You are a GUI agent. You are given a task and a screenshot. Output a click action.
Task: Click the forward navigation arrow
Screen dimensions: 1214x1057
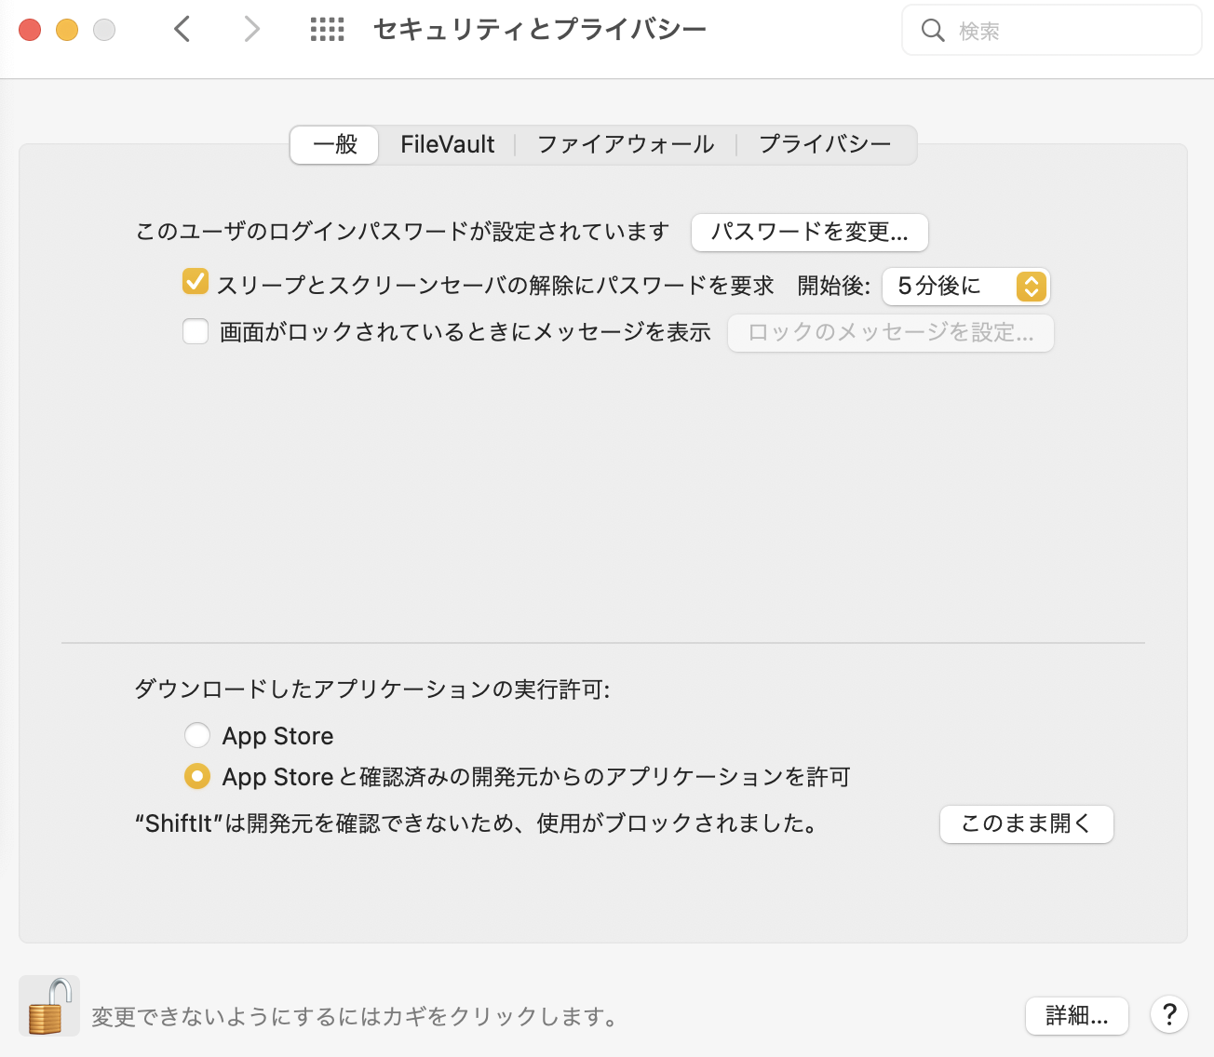(250, 30)
